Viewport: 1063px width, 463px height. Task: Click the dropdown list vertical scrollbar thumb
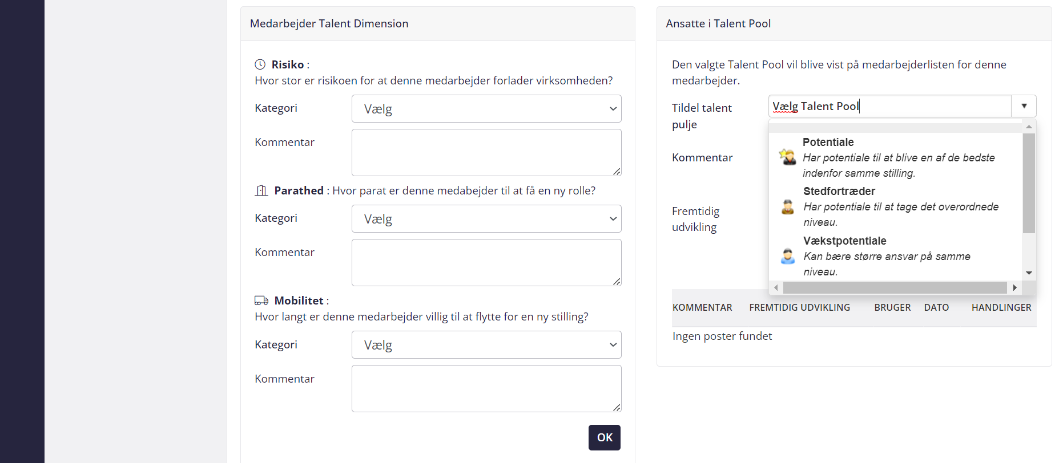pyautogui.click(x=1029, y=183)
